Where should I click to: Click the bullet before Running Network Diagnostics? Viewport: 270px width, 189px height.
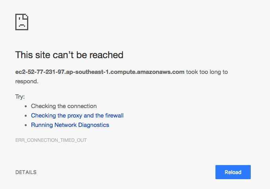(26, 125)
